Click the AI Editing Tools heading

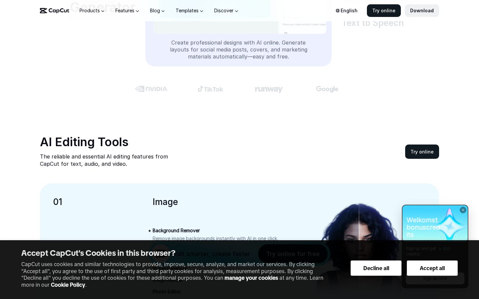[84, 142]
